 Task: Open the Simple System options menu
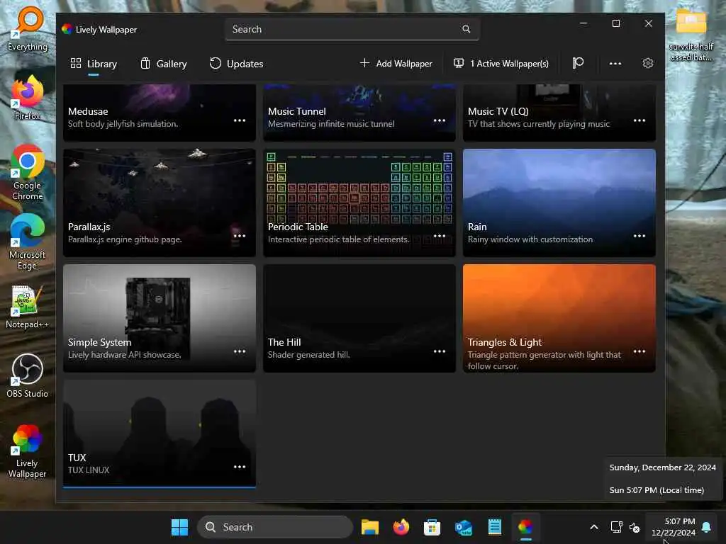(240, 351)
